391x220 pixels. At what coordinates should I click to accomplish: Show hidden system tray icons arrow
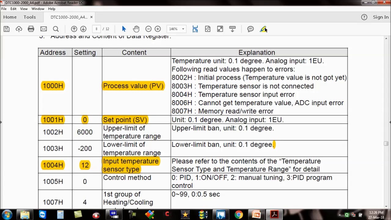pyautogui.click(x=340, y=215)
